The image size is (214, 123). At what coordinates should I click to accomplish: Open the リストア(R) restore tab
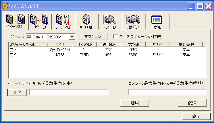coord(63,22)
